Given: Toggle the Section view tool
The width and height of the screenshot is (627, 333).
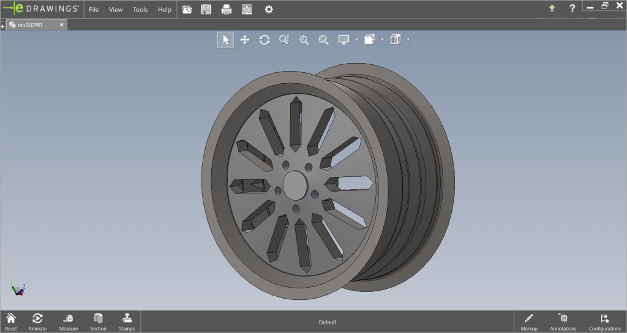Looking at the screenshot, I should [98, 321].
